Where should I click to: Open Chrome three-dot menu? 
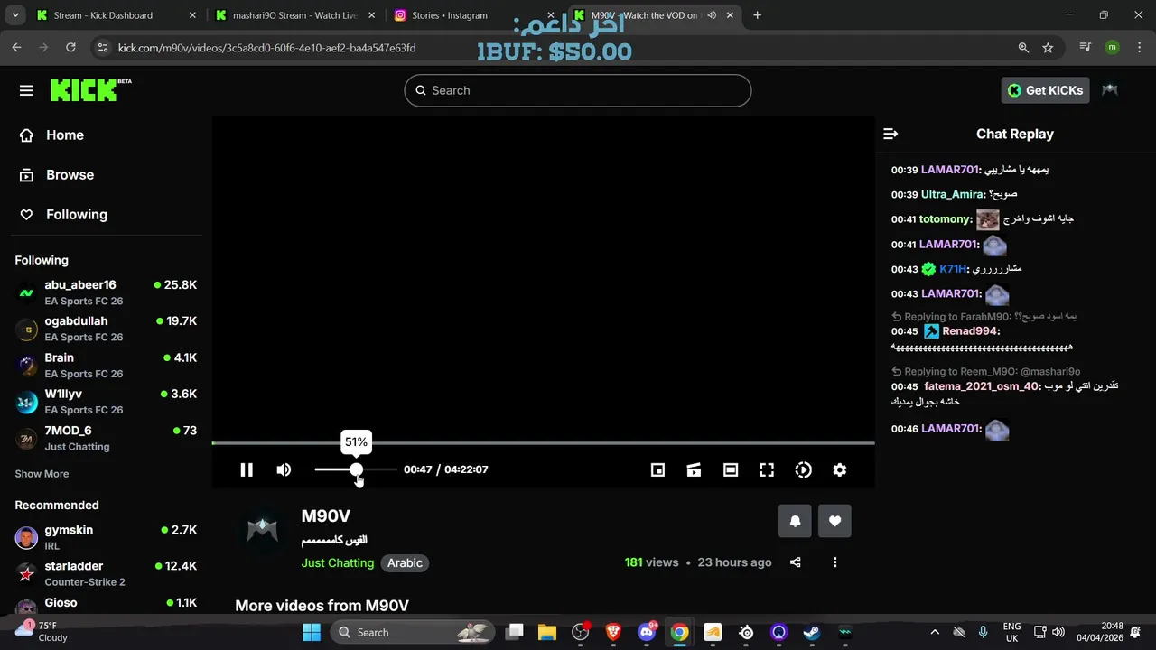point(1138,48)
